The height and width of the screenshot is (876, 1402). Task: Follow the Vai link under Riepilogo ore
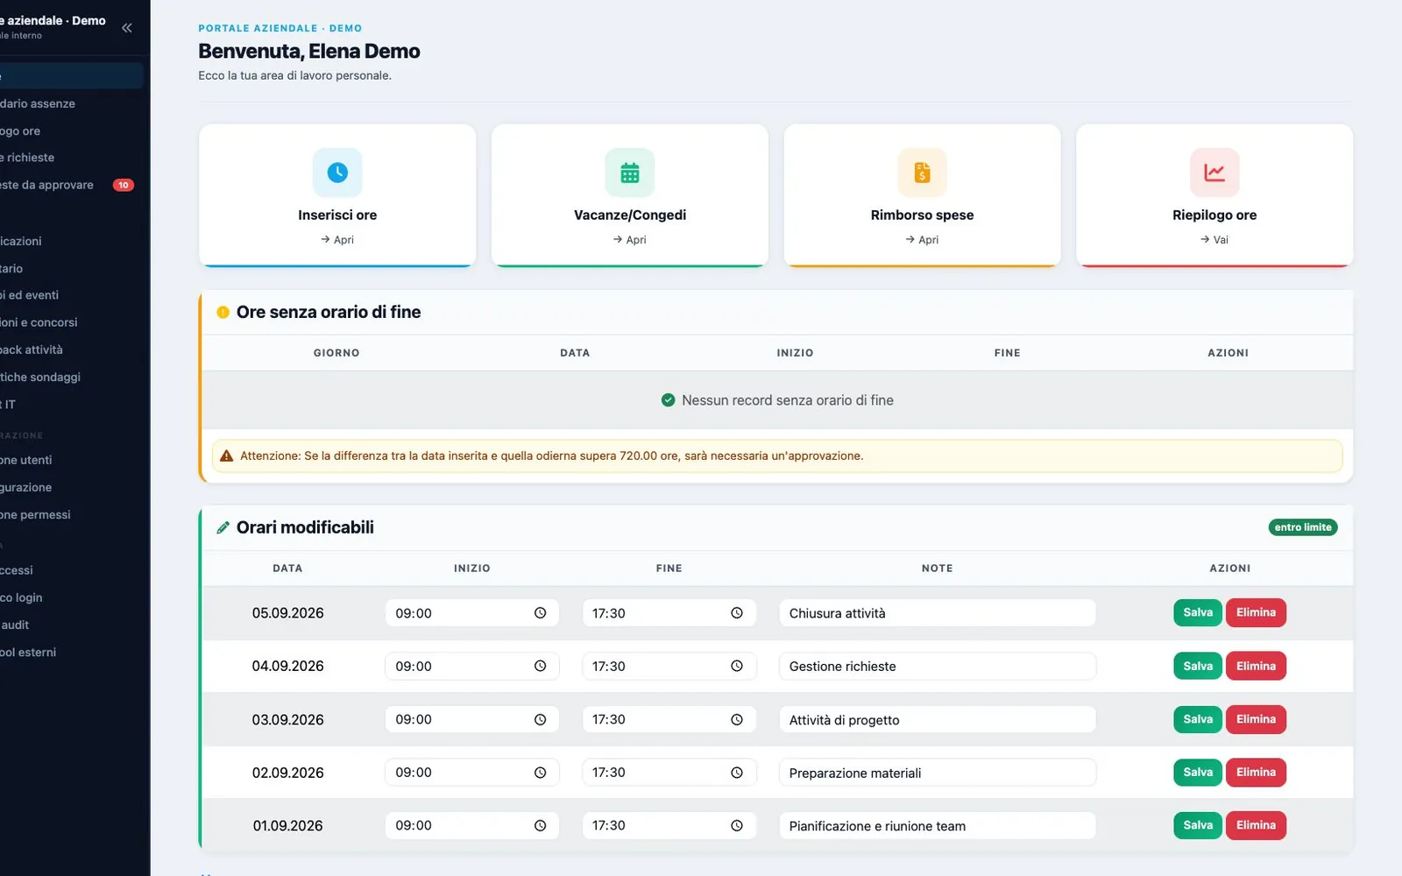click(1214, 239)
